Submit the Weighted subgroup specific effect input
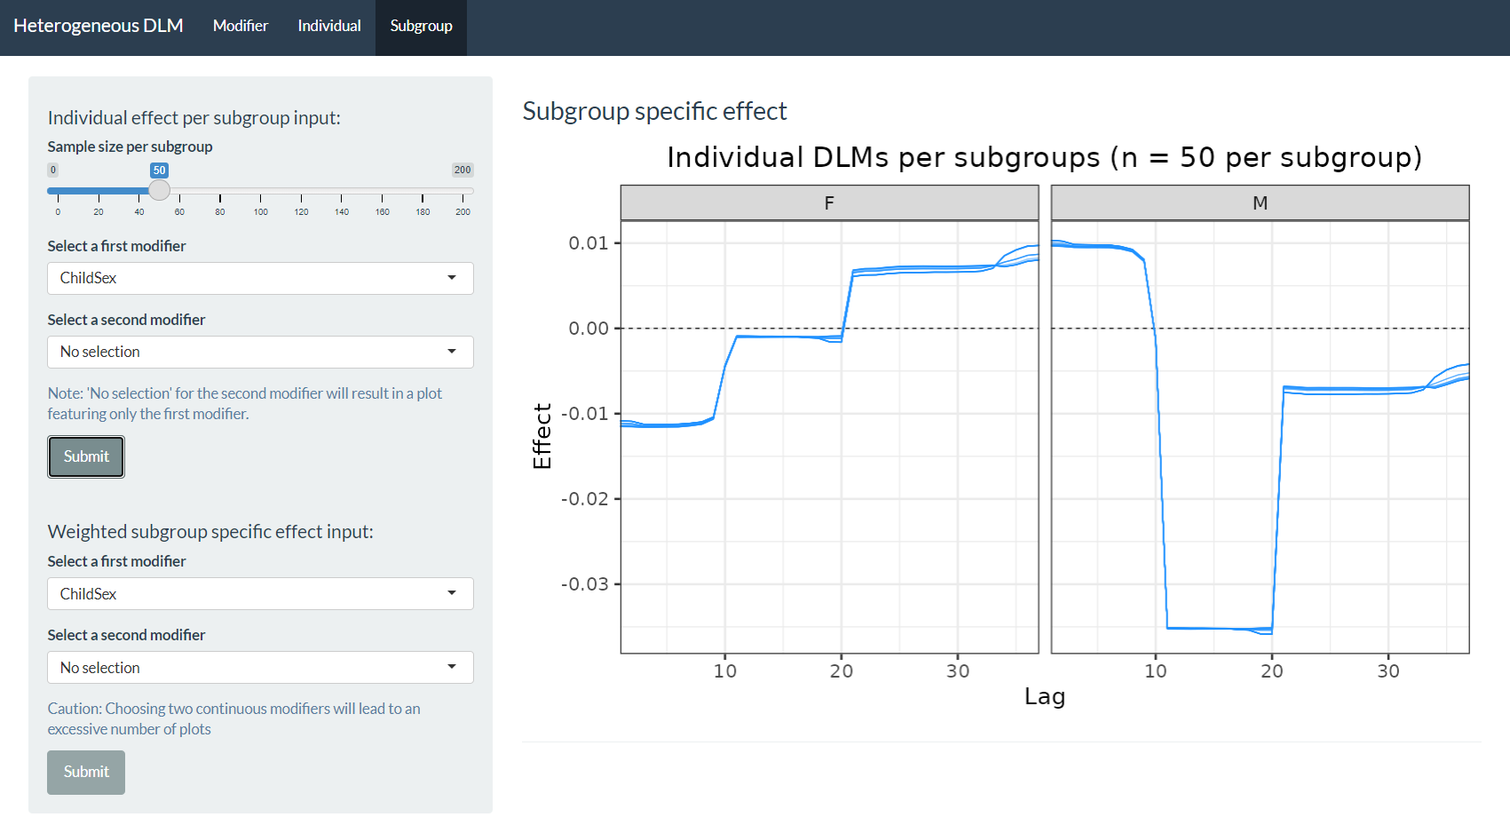Image resolution: width=1510 pixels, height=817 pixels. 86,772
